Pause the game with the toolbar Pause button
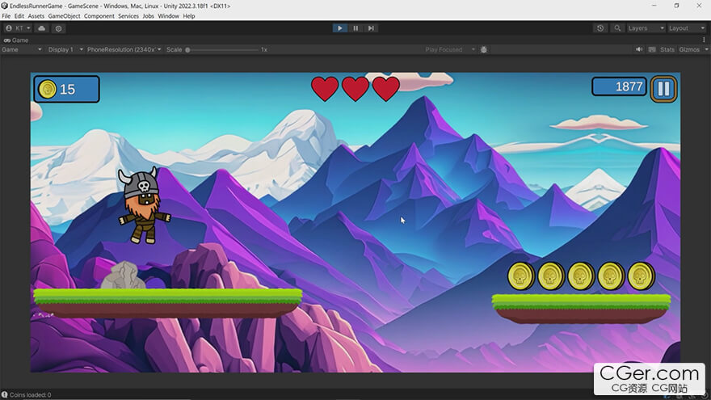The image size is (711, 400). coord(355,28)
